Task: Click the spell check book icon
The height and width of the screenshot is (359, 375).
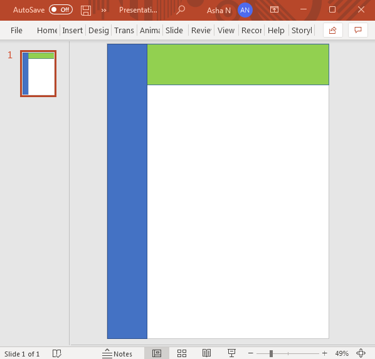Action: [57, 353]
